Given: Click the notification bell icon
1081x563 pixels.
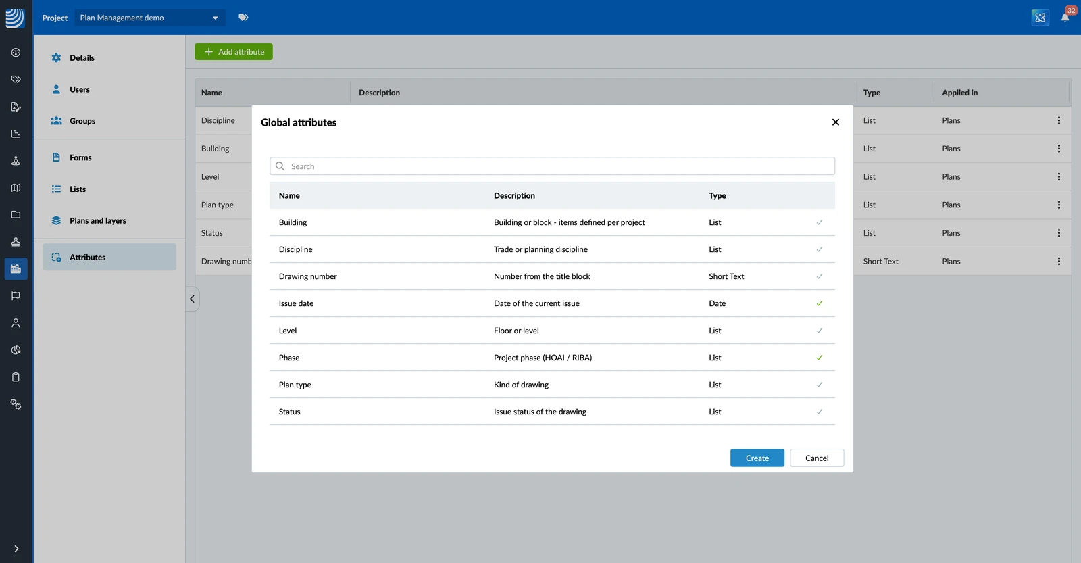Looking at the screenshot, I should pyautogui.click(x=1065, y=18).
